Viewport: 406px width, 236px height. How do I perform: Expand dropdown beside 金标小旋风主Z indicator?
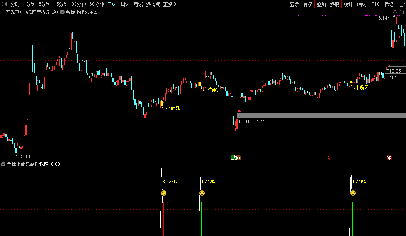[x=62, y=12]
